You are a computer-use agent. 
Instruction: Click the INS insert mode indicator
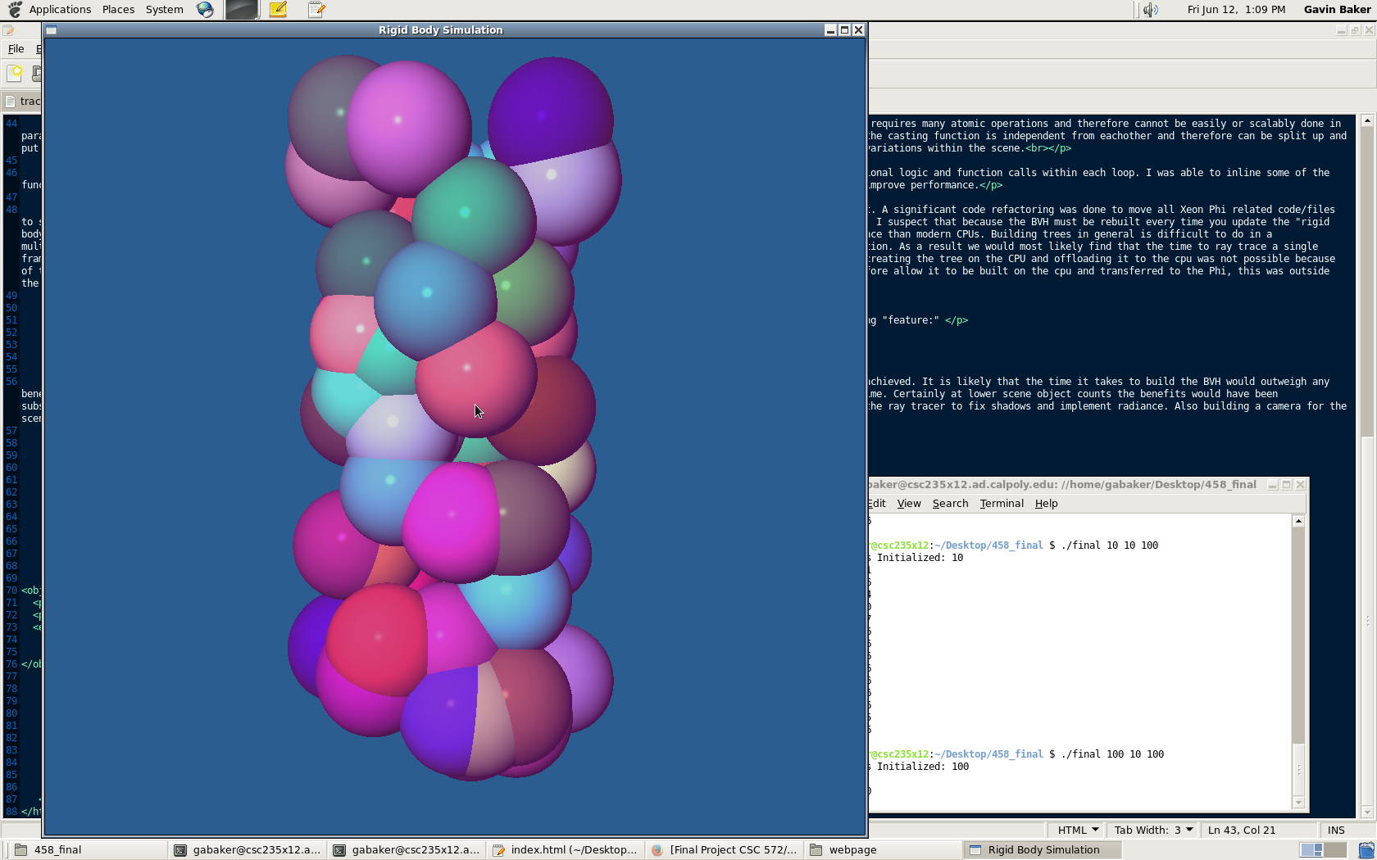[1336, 830]
